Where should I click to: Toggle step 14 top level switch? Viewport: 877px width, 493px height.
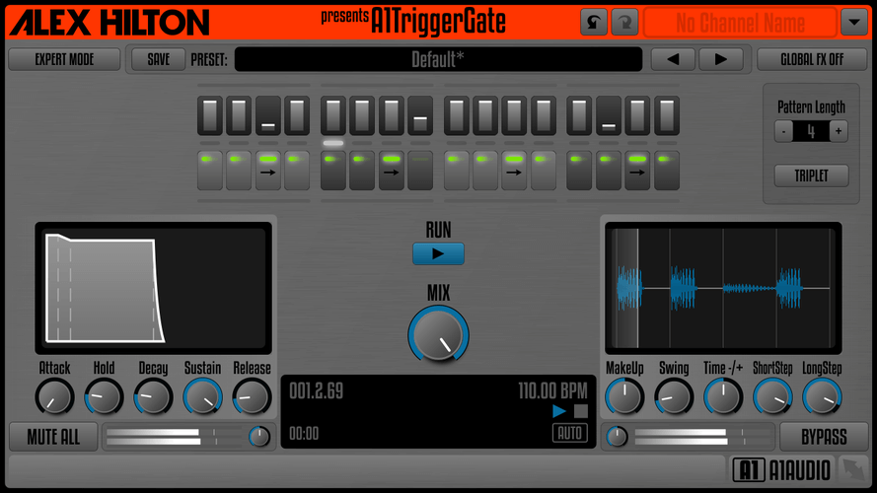pos(608,115)
